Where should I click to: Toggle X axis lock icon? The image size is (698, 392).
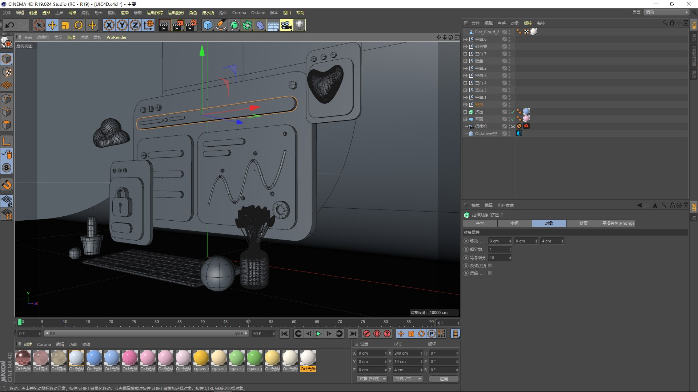coord(109,25)
